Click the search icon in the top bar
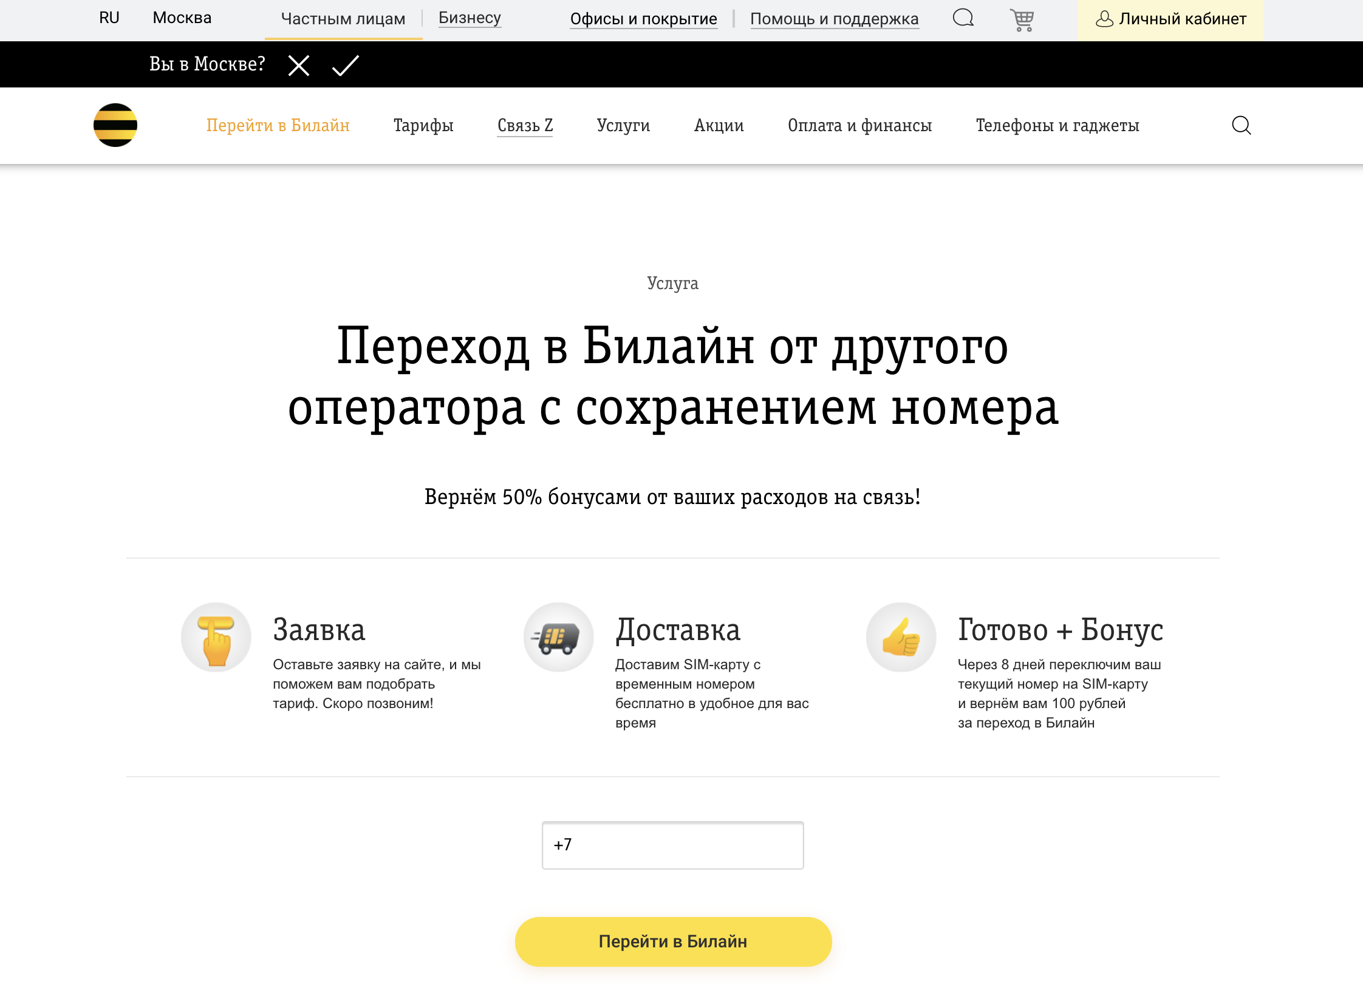1363x985 pixels. (x=963, y=18)
